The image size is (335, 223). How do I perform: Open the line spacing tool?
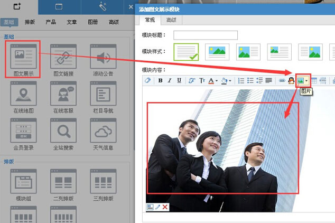[259, 80]
